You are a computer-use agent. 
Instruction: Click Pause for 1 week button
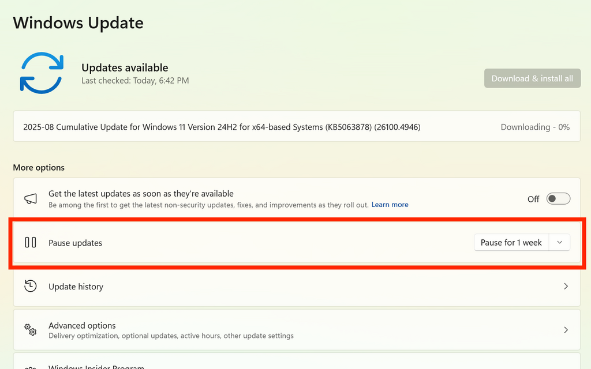[x=511, y=243]
